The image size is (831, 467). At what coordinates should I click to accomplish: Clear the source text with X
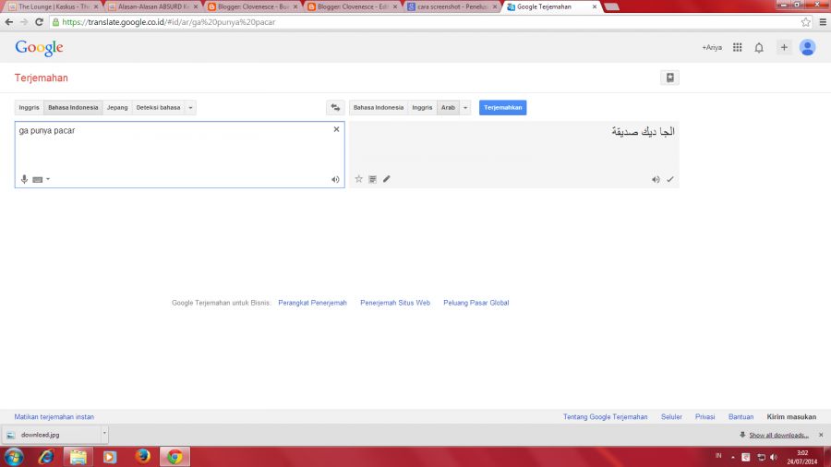point(336,129)
